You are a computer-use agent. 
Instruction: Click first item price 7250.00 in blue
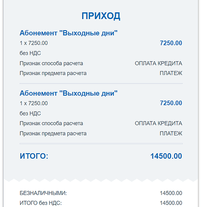click(x=171, y=43)
